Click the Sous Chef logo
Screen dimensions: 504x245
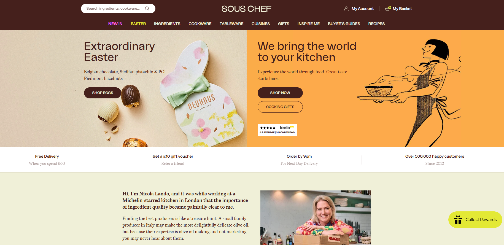[246, 9]
